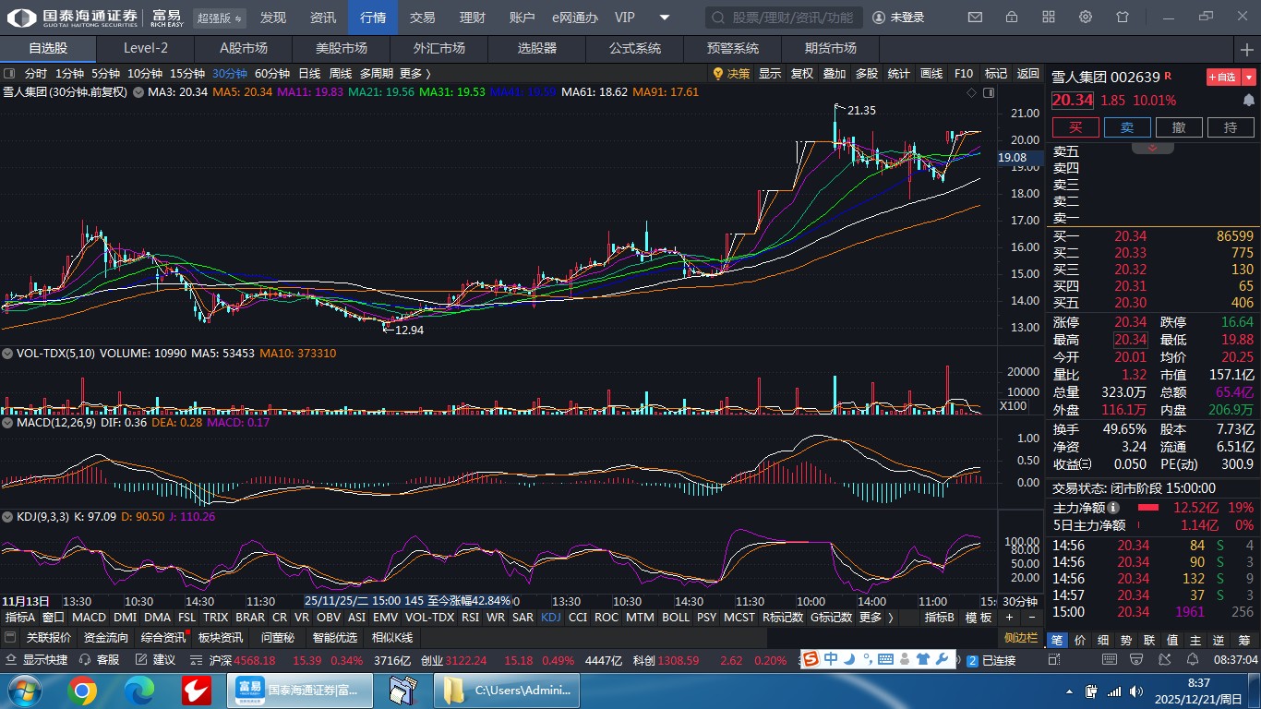Expand 更多 timeframe period options
This screenshot has width=1261, height=709.
415,74
